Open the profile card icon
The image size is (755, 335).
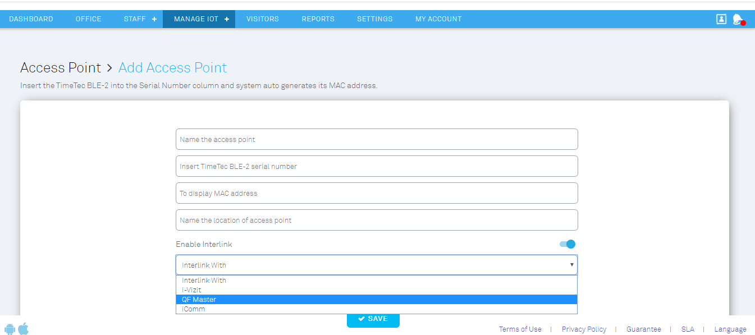[721, 19]
